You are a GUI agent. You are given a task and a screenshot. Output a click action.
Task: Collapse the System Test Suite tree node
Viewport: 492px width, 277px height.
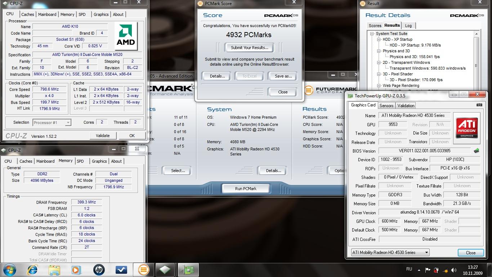pyautogui.click(x=372, y=34)
